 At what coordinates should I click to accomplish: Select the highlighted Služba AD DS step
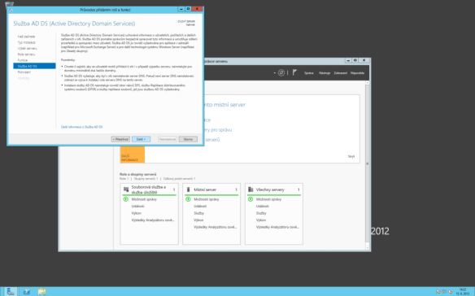click(x=34, y=66)
